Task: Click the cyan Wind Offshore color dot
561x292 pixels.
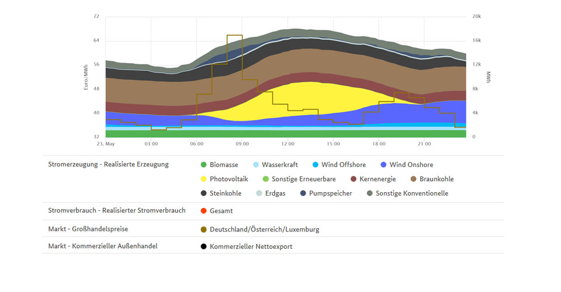Action: point(315,165)
